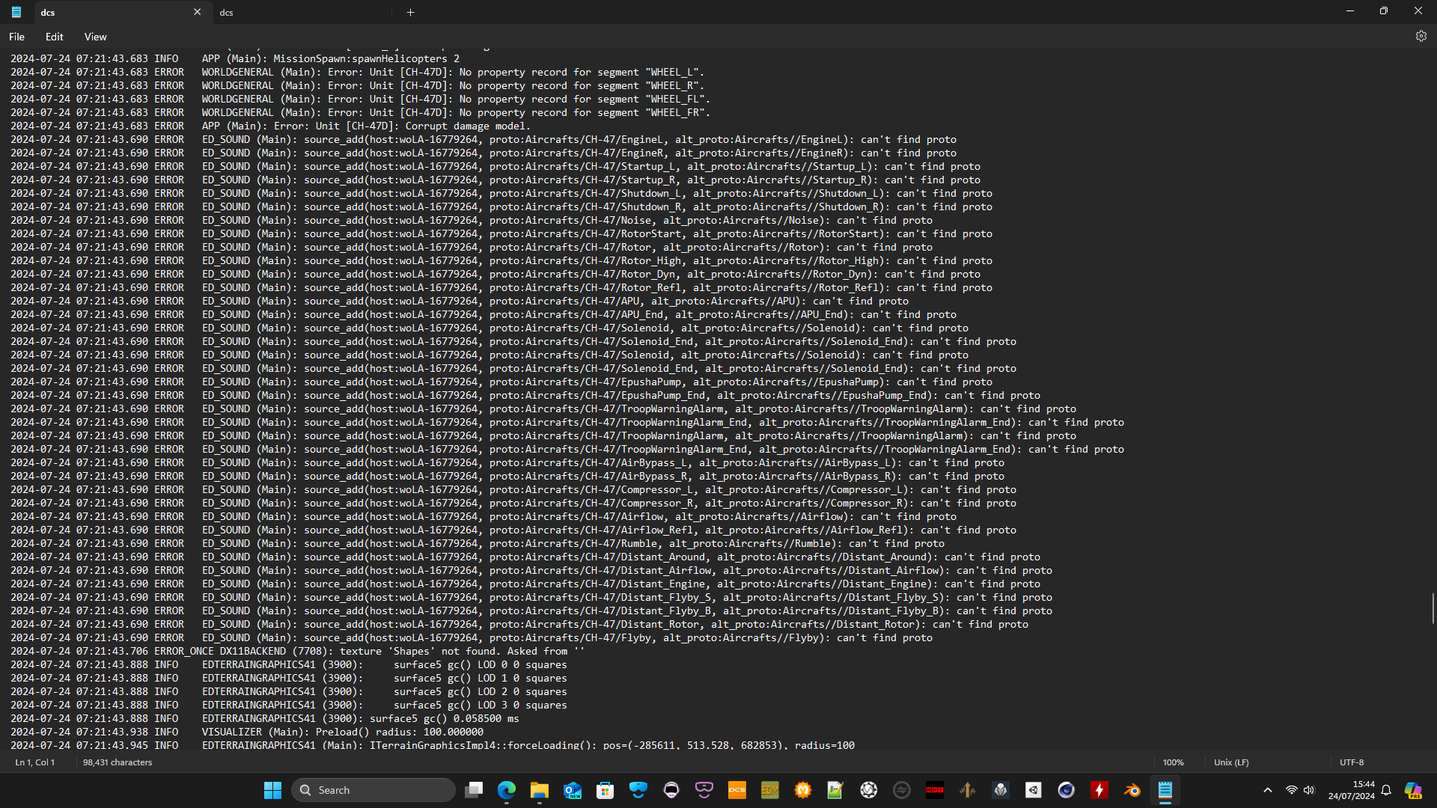Click the log line 'Corrupt damage model.'
The height and width of the screenshot is (808, 1437).
point(270,126)
